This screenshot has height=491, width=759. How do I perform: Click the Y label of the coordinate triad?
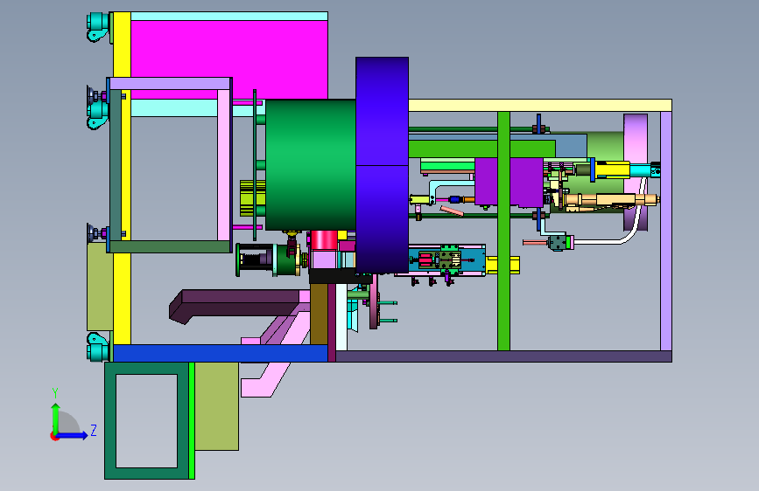click(55, 392)
